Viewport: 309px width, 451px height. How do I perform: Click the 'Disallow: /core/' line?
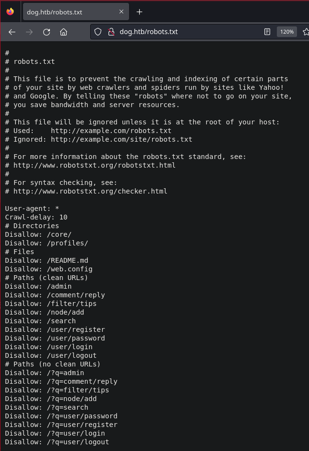click(38, 234)
